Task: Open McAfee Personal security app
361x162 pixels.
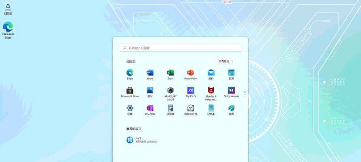Action: click(211, 94)
